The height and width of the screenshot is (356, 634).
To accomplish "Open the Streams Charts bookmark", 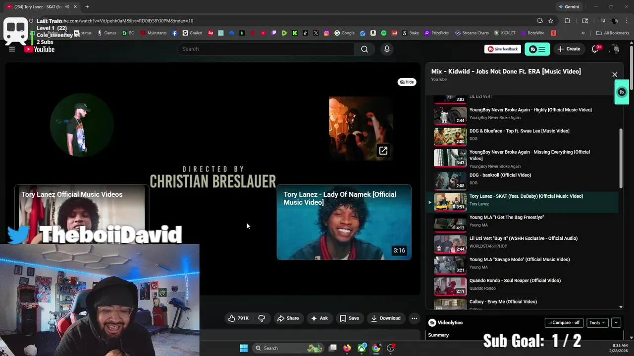I will tap(472, 33).
